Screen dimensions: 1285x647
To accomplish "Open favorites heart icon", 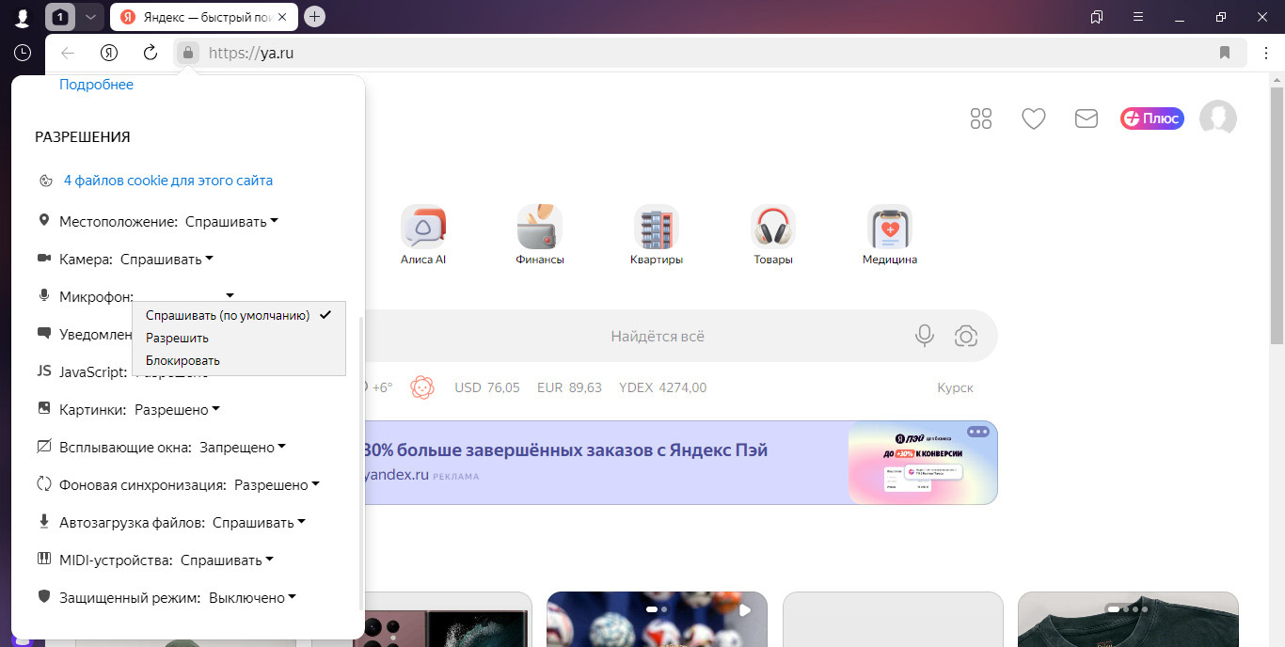I will [1034, 118].
